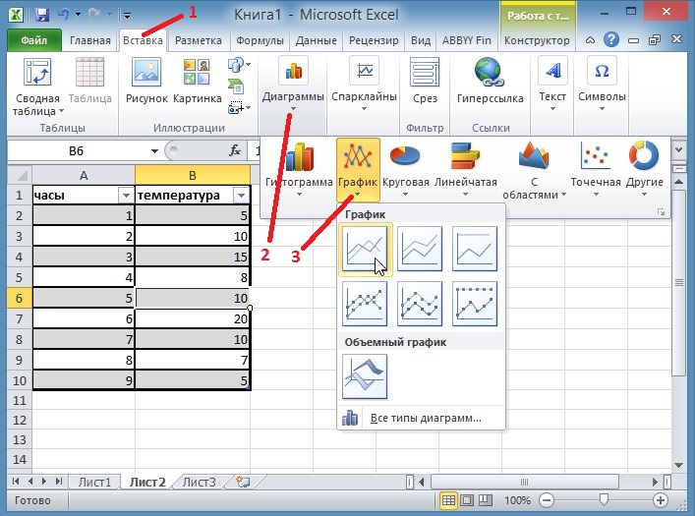Image resolution: width=695 pixels, height=516 pixels.
Task: Collapse the ribbon with the caret icon
Action: click(x=590, y=40)
